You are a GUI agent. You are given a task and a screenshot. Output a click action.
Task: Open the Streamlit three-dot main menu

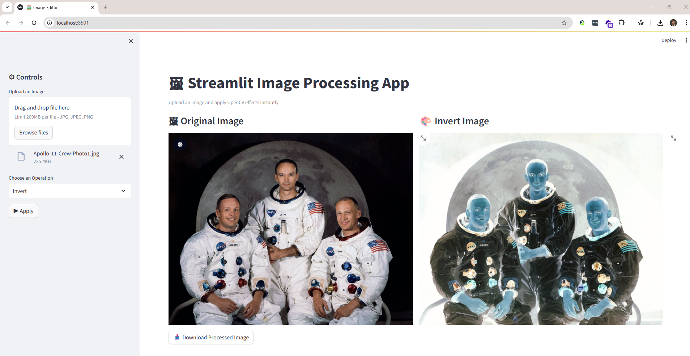pos(686,40)
